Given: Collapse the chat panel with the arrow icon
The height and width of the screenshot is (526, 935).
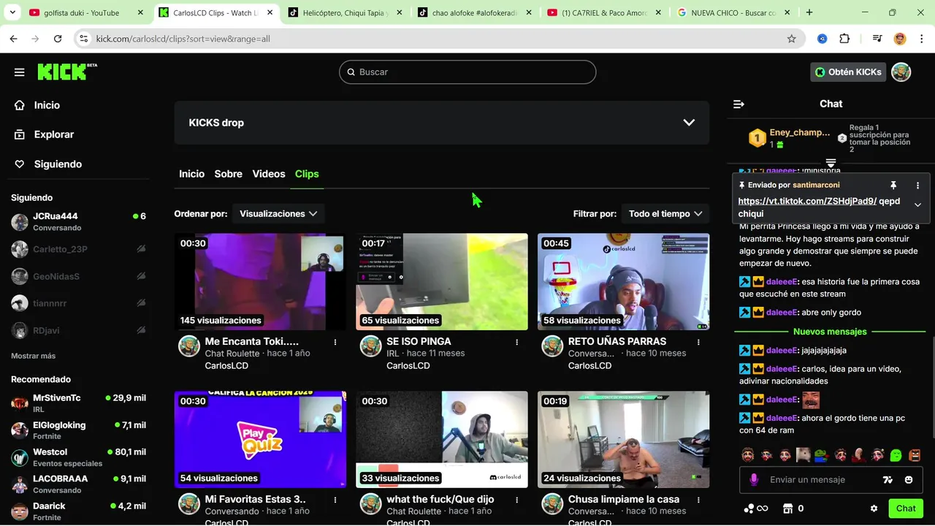Looking at the screenshot, I should pyautogui.click(x=739, y=104).
